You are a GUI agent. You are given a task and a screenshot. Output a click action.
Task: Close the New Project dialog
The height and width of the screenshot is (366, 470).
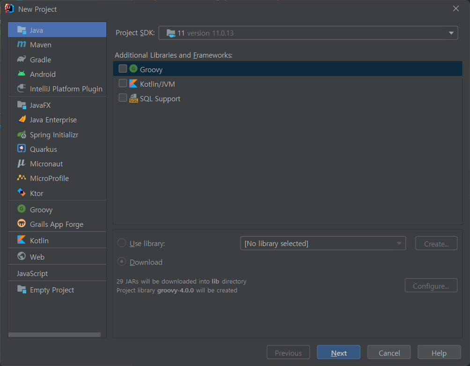pos(456,9)
